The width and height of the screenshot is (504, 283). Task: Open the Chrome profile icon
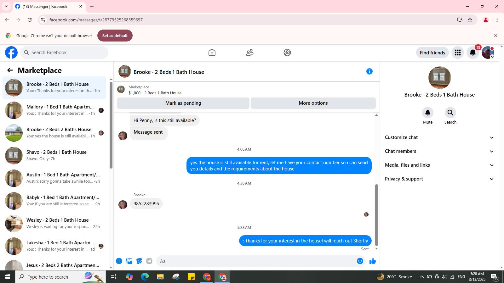[x=486, y=20]
